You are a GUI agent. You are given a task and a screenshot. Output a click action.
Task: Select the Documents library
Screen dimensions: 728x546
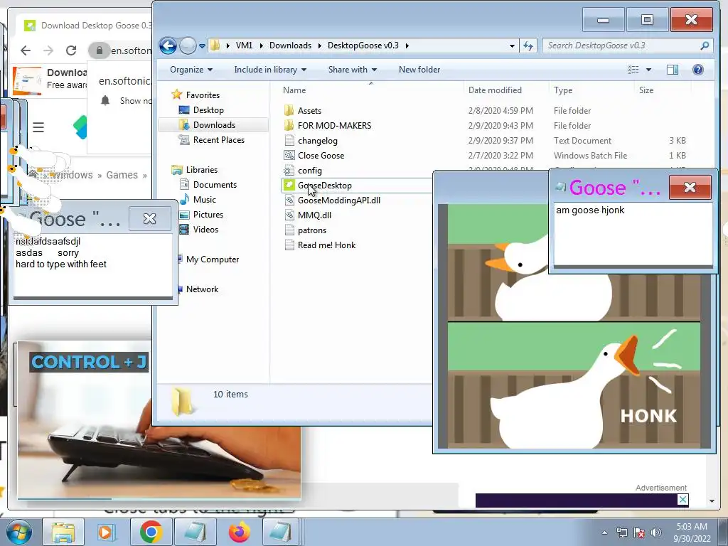point(215,185)
